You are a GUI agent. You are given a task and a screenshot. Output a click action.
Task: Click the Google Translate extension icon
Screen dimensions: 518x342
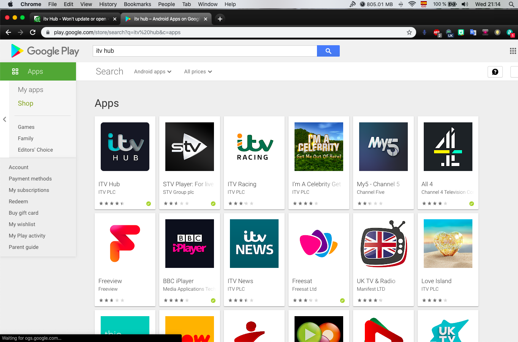coord(473,32)
